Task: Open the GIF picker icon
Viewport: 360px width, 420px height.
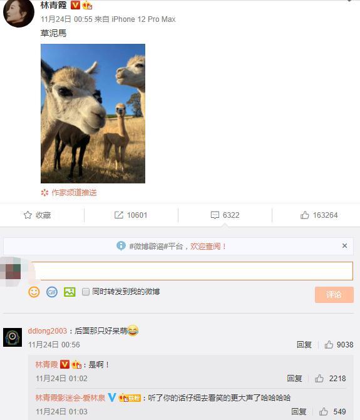Action: pos(52,292)
